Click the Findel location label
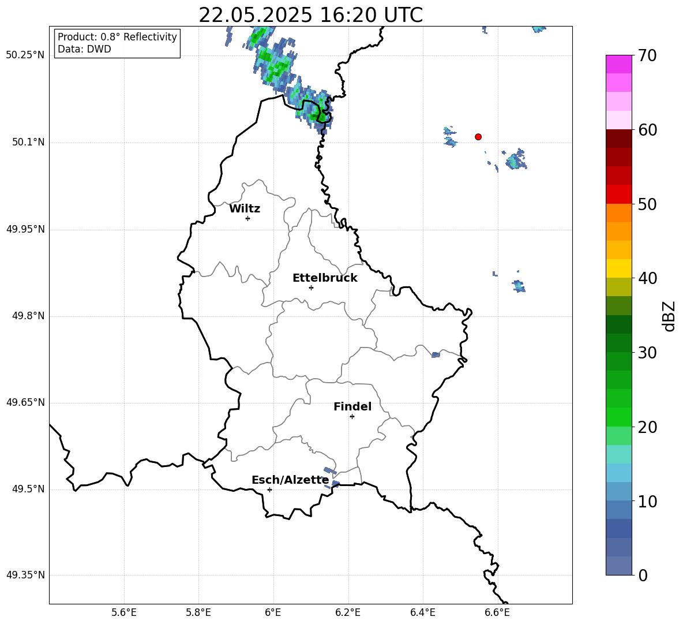Viewport: 683px width, 624px height. [352, 406]
